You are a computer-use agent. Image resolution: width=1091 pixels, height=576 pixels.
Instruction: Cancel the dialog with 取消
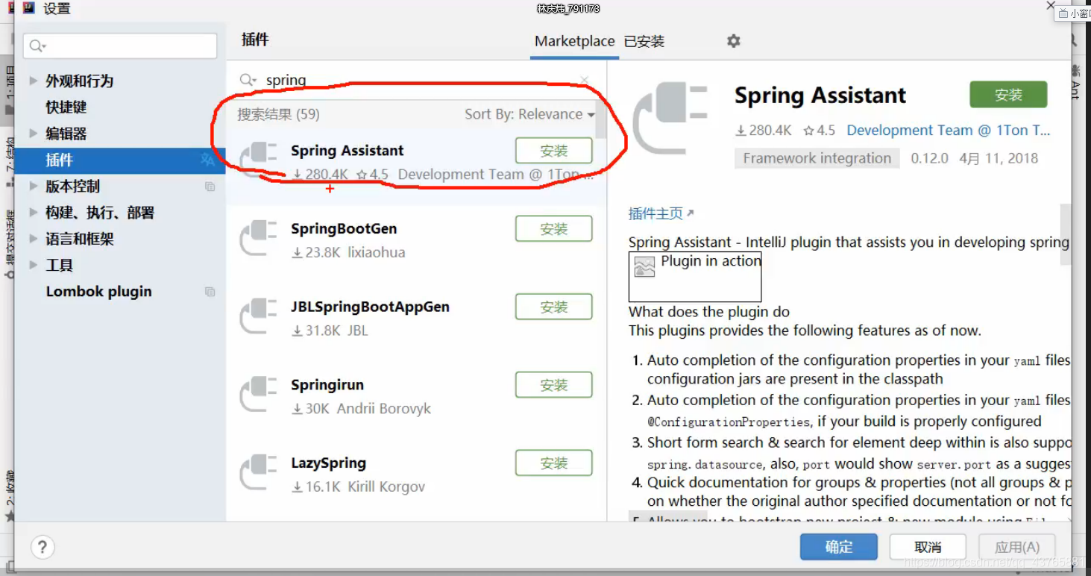coord(928,547)
